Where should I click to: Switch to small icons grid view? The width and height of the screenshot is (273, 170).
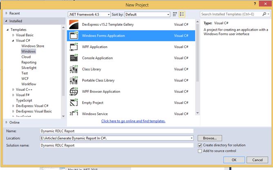pos(175,14)
